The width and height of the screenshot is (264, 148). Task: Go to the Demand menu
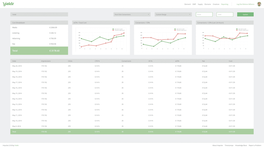coord(187,4)
